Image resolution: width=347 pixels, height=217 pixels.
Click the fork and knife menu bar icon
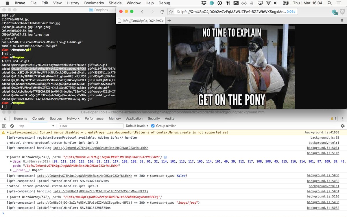228,3
